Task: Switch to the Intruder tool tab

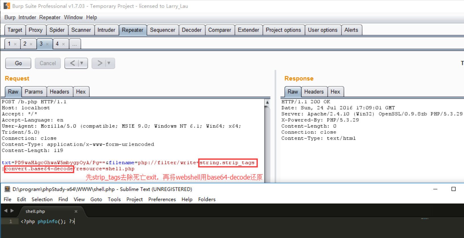Action: click(106, 30)
